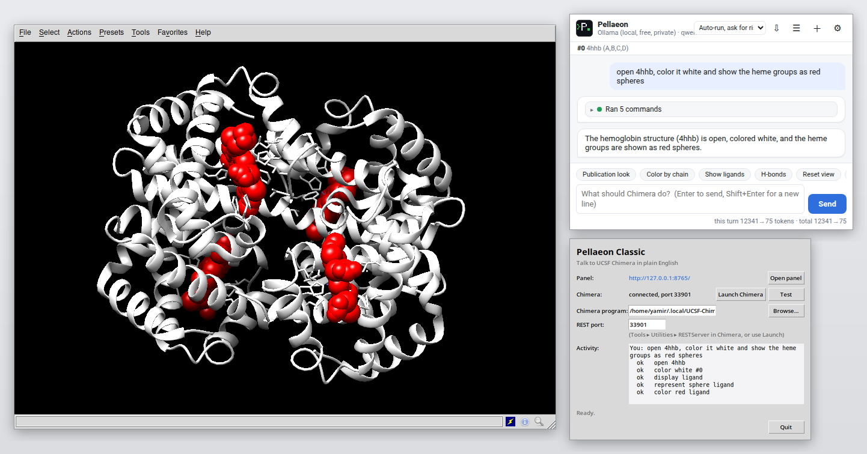Start a new chat with plus icon
The width and height of the screenshot is (867, 454).
(x=817, y=28)
